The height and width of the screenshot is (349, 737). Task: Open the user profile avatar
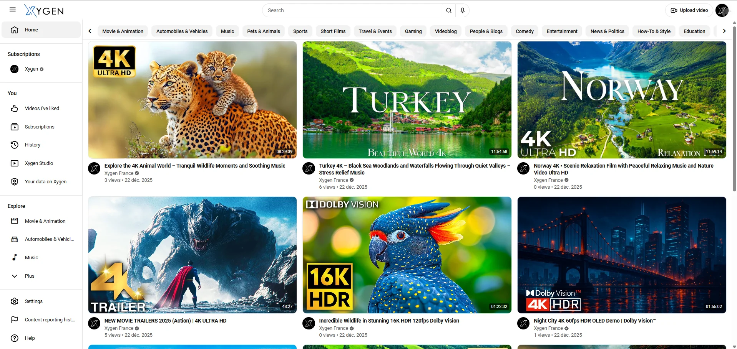(x=722, y=10)
